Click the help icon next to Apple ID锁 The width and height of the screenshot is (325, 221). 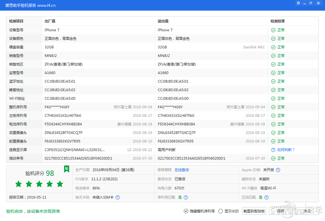[278, 170]
